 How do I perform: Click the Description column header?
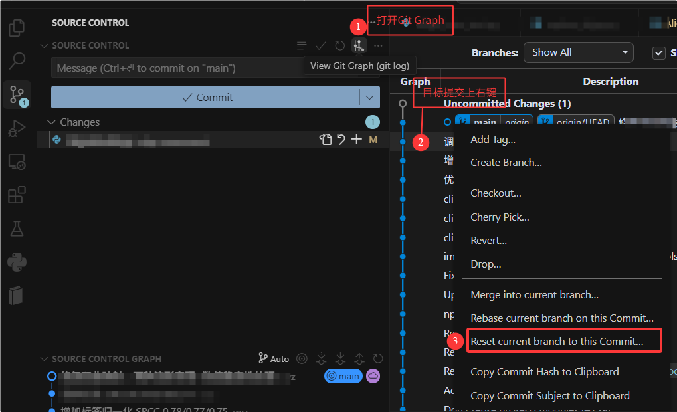click(x=611, y=82)
